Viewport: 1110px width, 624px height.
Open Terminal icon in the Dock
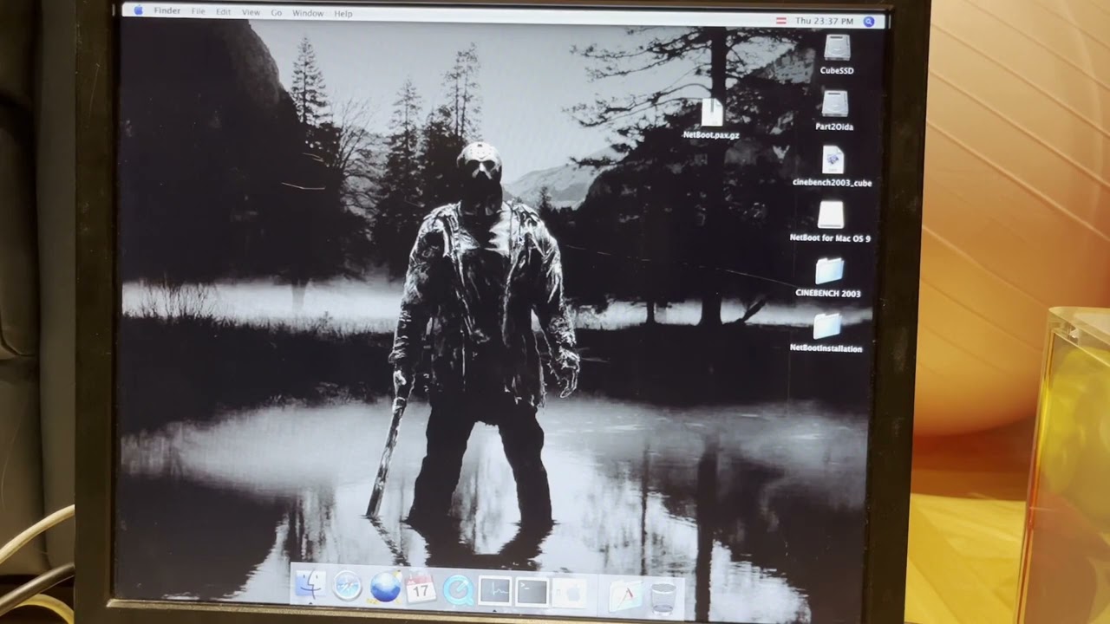(x=532, y=592)
